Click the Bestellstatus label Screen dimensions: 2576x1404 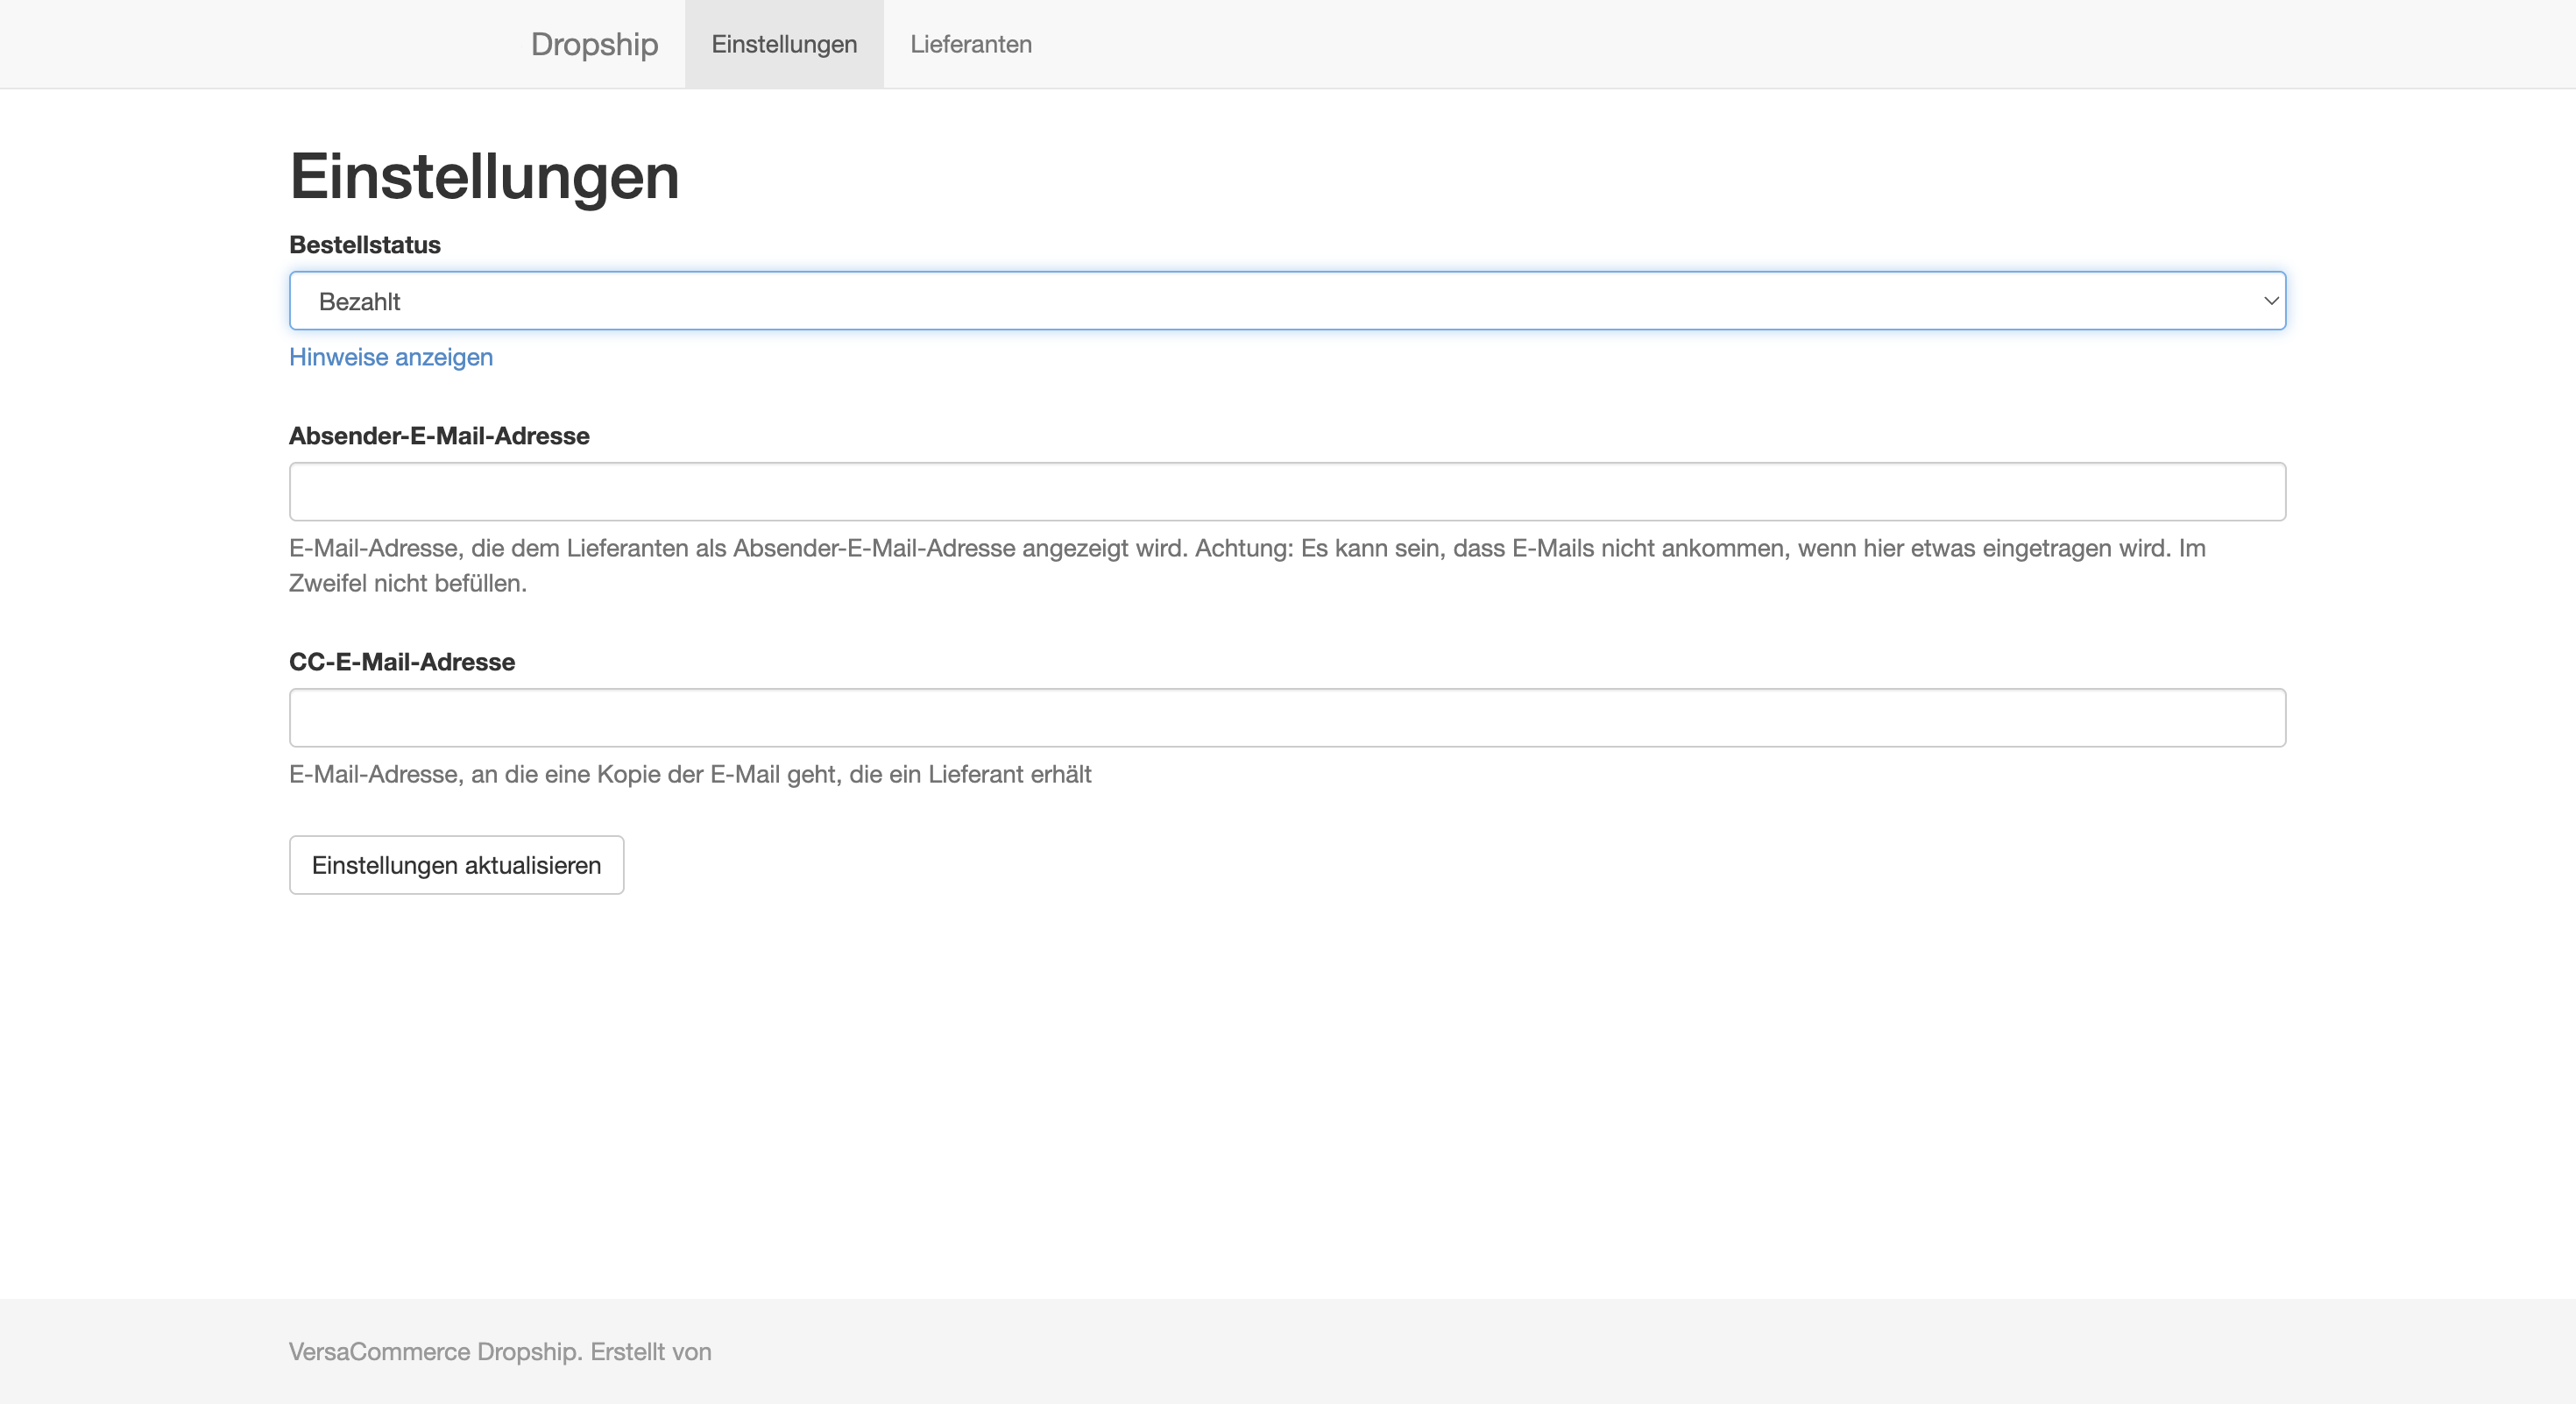[x=365, y=245]
